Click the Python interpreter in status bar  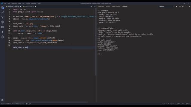click(x=13, y=104)
